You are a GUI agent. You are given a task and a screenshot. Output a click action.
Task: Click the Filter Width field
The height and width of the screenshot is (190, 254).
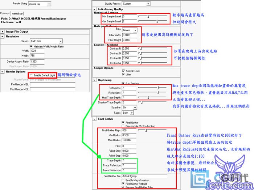click(130, 35)
